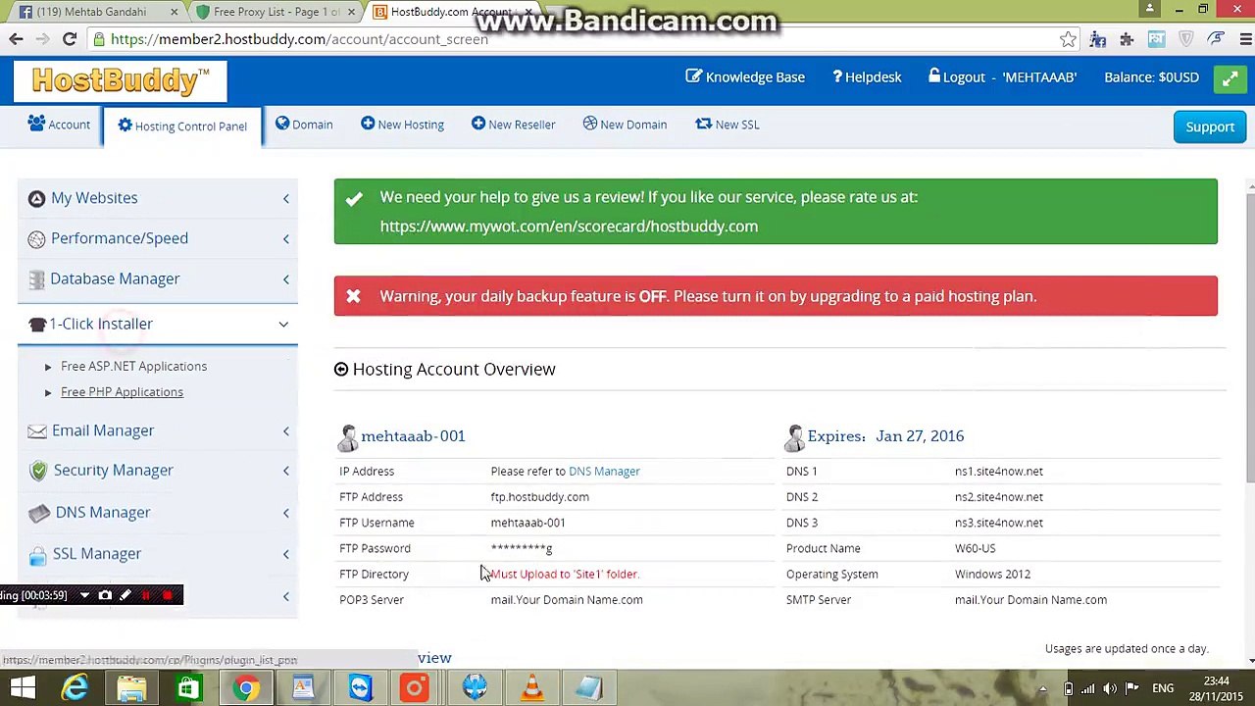Viewport: 1255px width, 706px height.
Task: Click the Bandicam pencil draw icon
Action: 125,595
